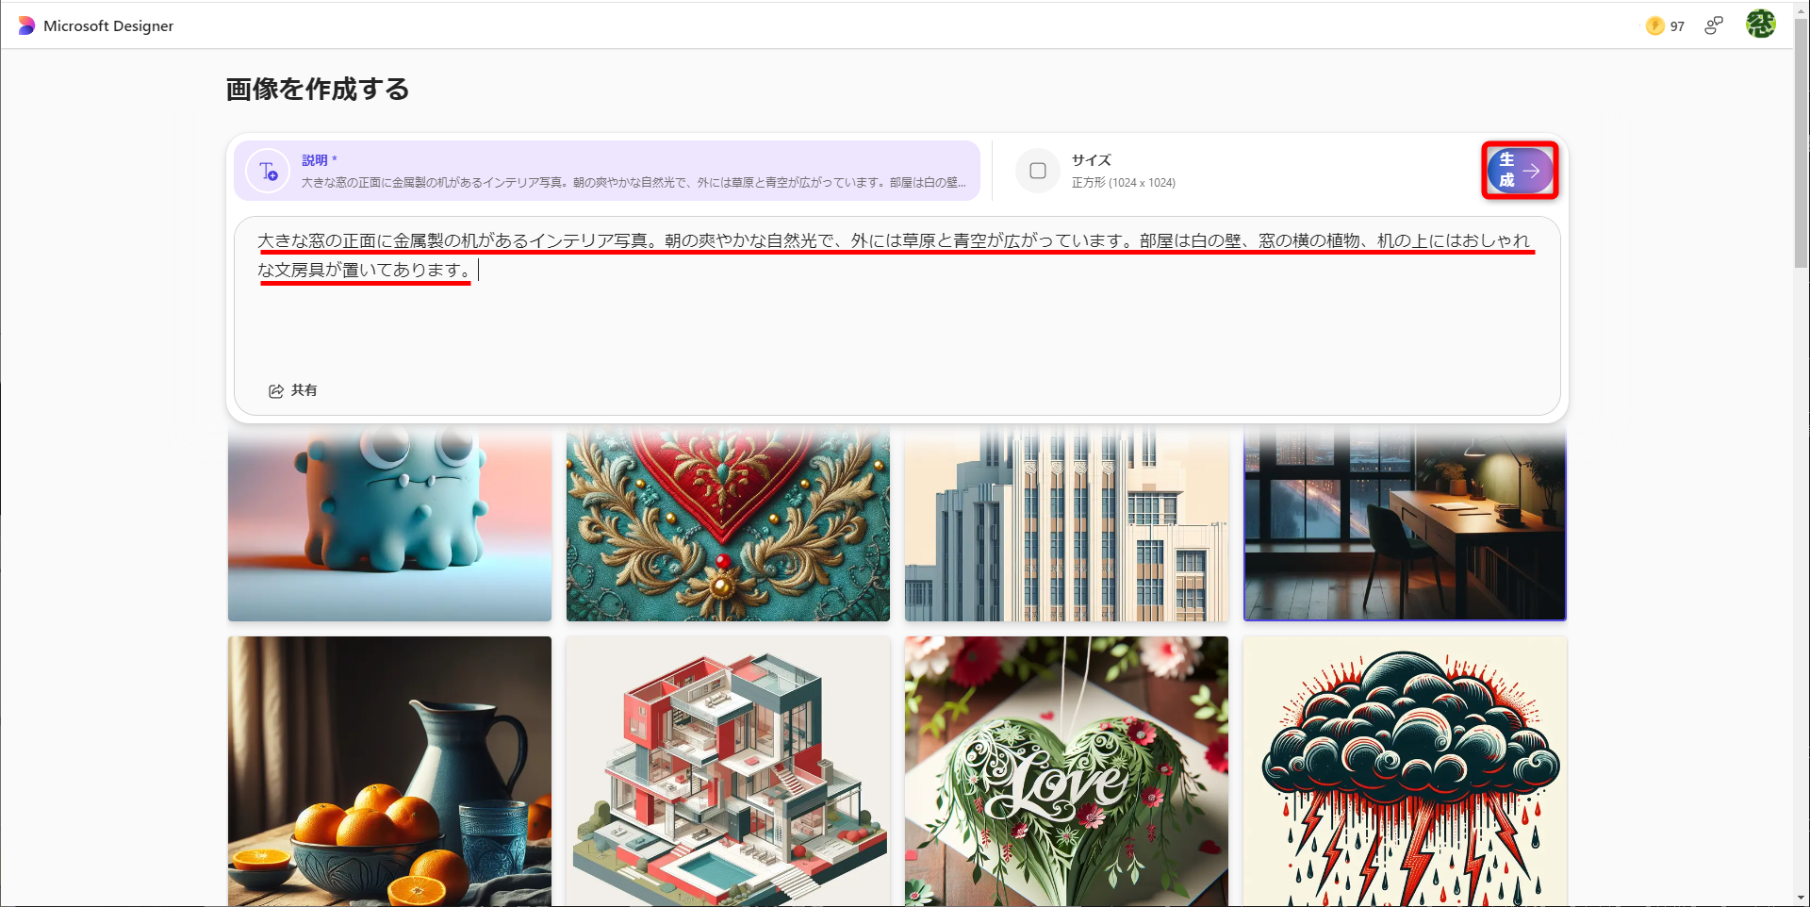This screenshot has width=1810, height=907.
Task: Click the 共有 share icon
Action: pos(276,391)
